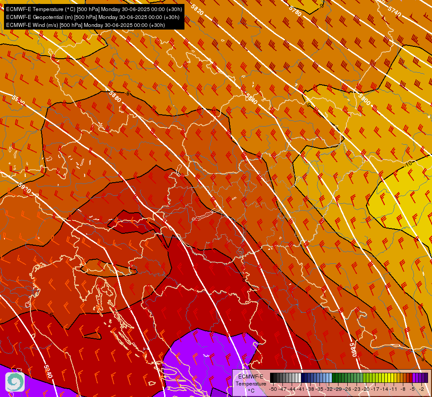The image size is (432, 397).
Task: Click the -23 tick label in legend
Action: (357, 389)
